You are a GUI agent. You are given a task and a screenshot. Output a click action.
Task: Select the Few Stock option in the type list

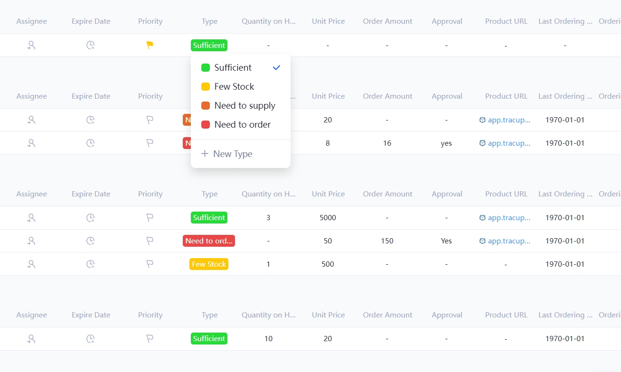pyautogui.click(x=235, y=86)
